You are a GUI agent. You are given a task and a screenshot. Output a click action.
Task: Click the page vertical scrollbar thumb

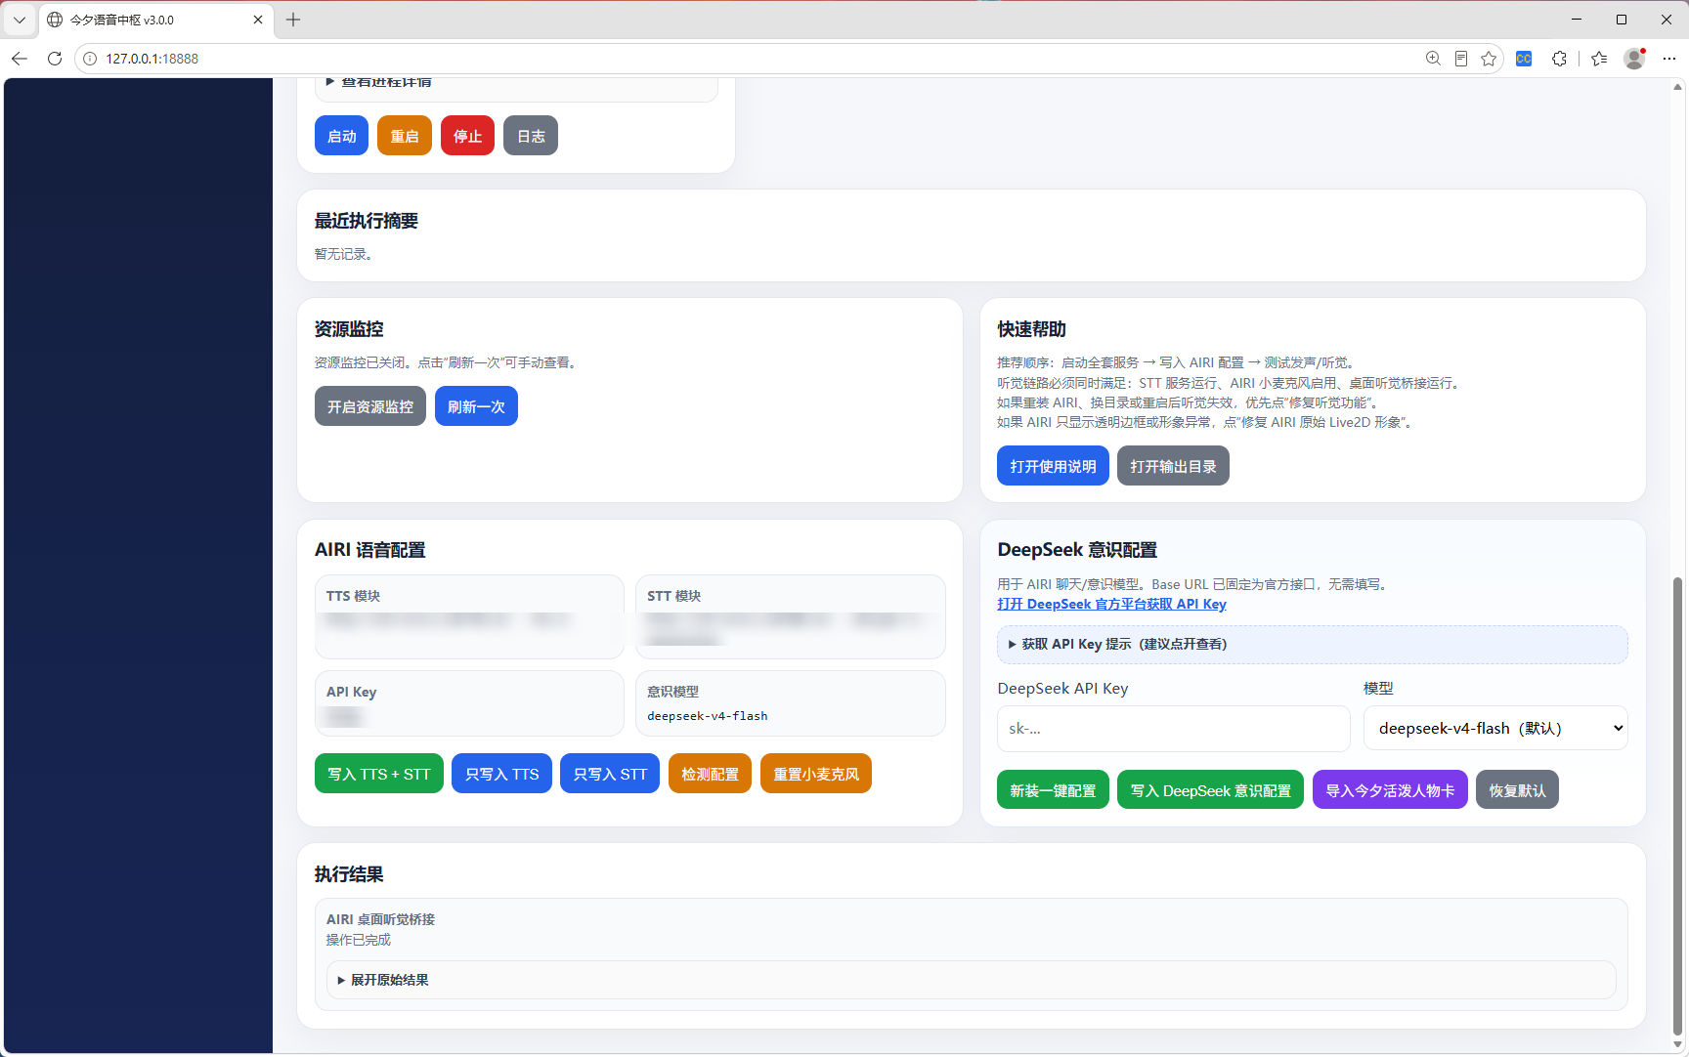point(1677,806)
